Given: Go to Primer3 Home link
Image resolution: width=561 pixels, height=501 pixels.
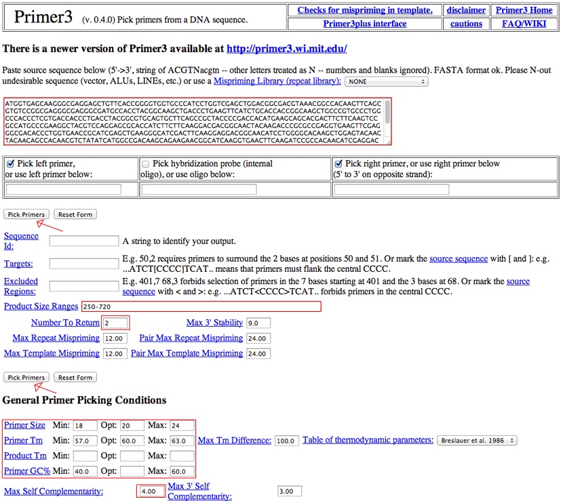Looking at the screenshot, I should coord(524,10).
